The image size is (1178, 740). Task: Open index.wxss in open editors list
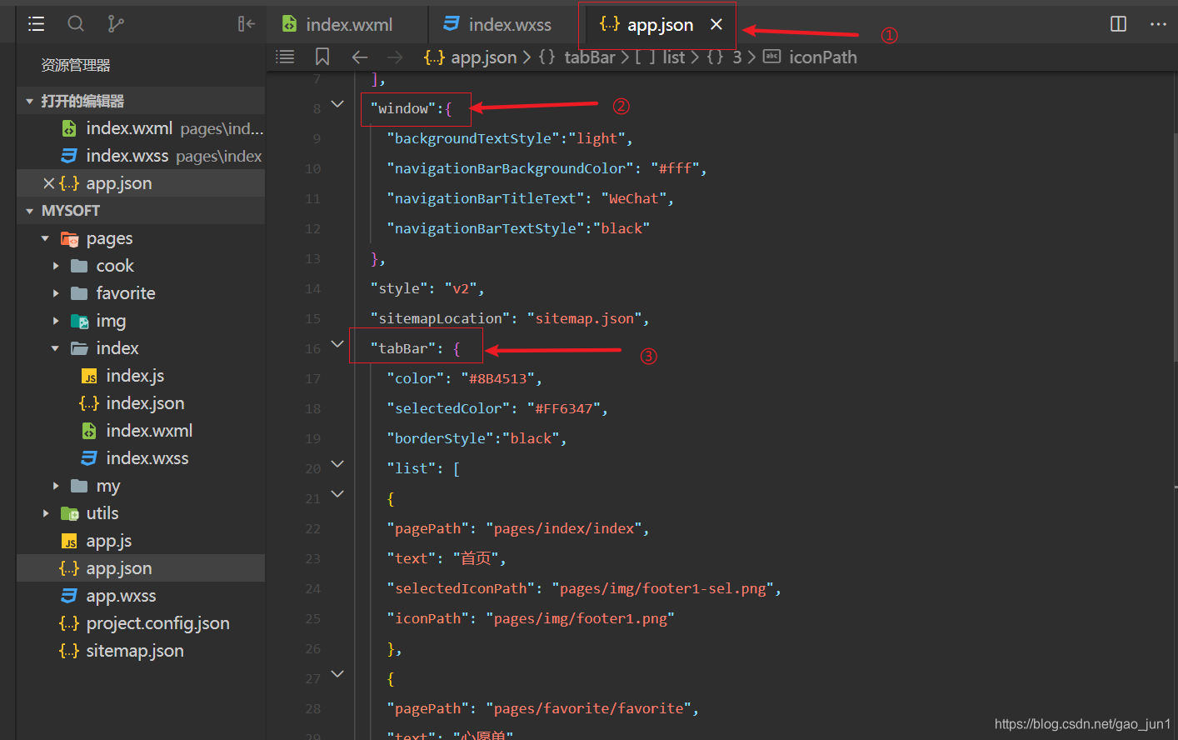[141, 156]
